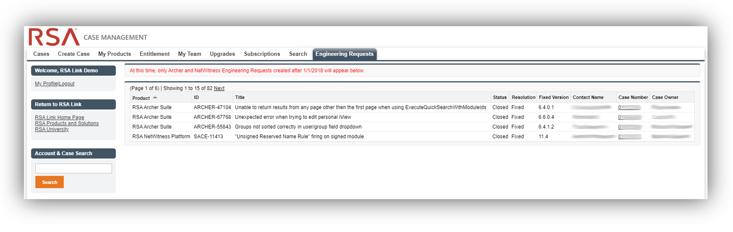Select the Search tab
Image resolution: width=733 pixels, height=232 pixels.
click(x=298, y=54)
